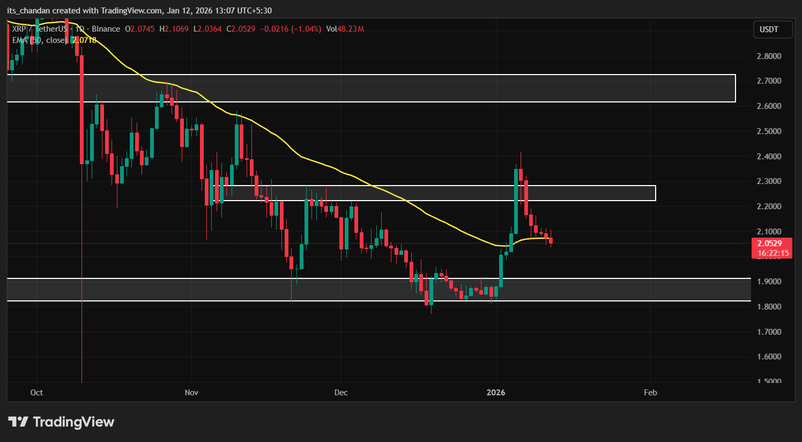Click the 2026 label on time axis

[496, 393]
